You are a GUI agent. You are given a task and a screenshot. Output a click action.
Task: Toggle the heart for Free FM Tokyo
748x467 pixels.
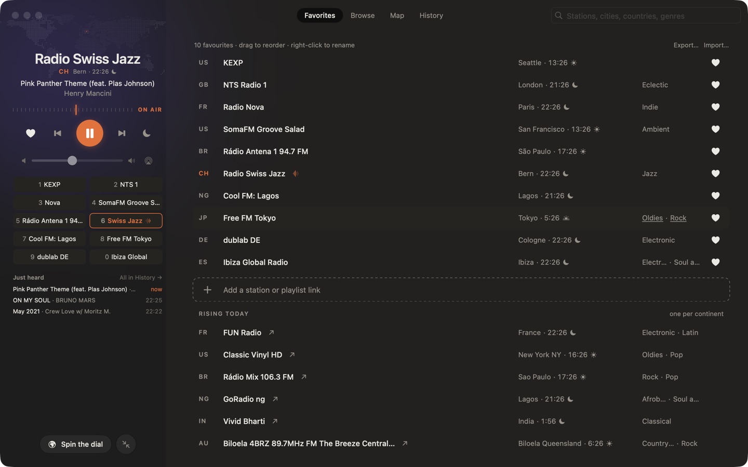click(715, 218)
